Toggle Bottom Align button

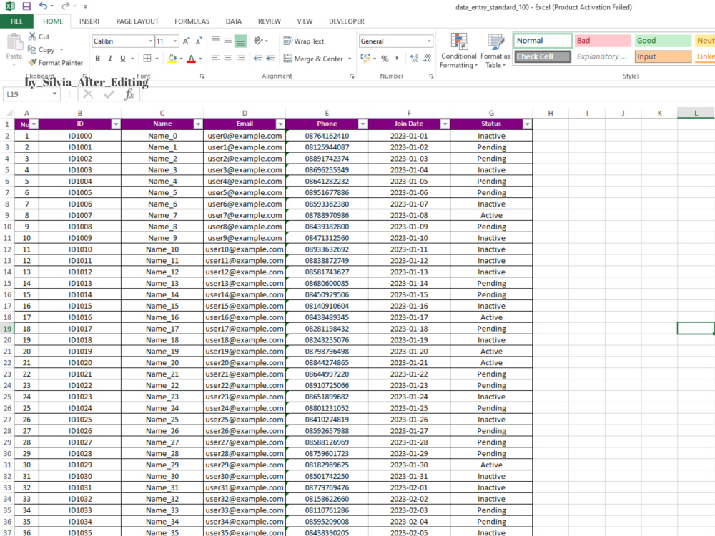240,41
